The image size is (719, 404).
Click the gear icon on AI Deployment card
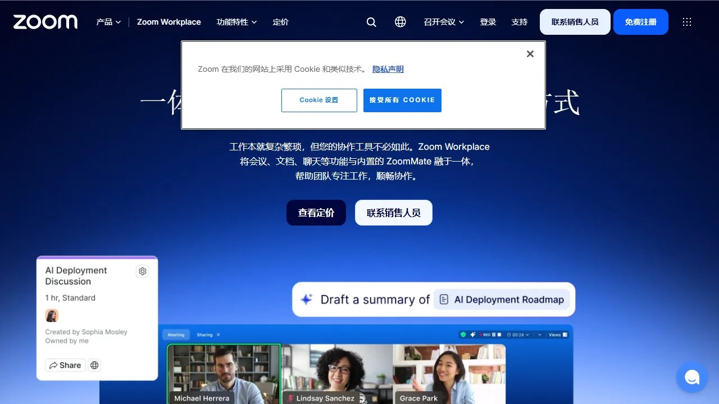coord(143,271)
